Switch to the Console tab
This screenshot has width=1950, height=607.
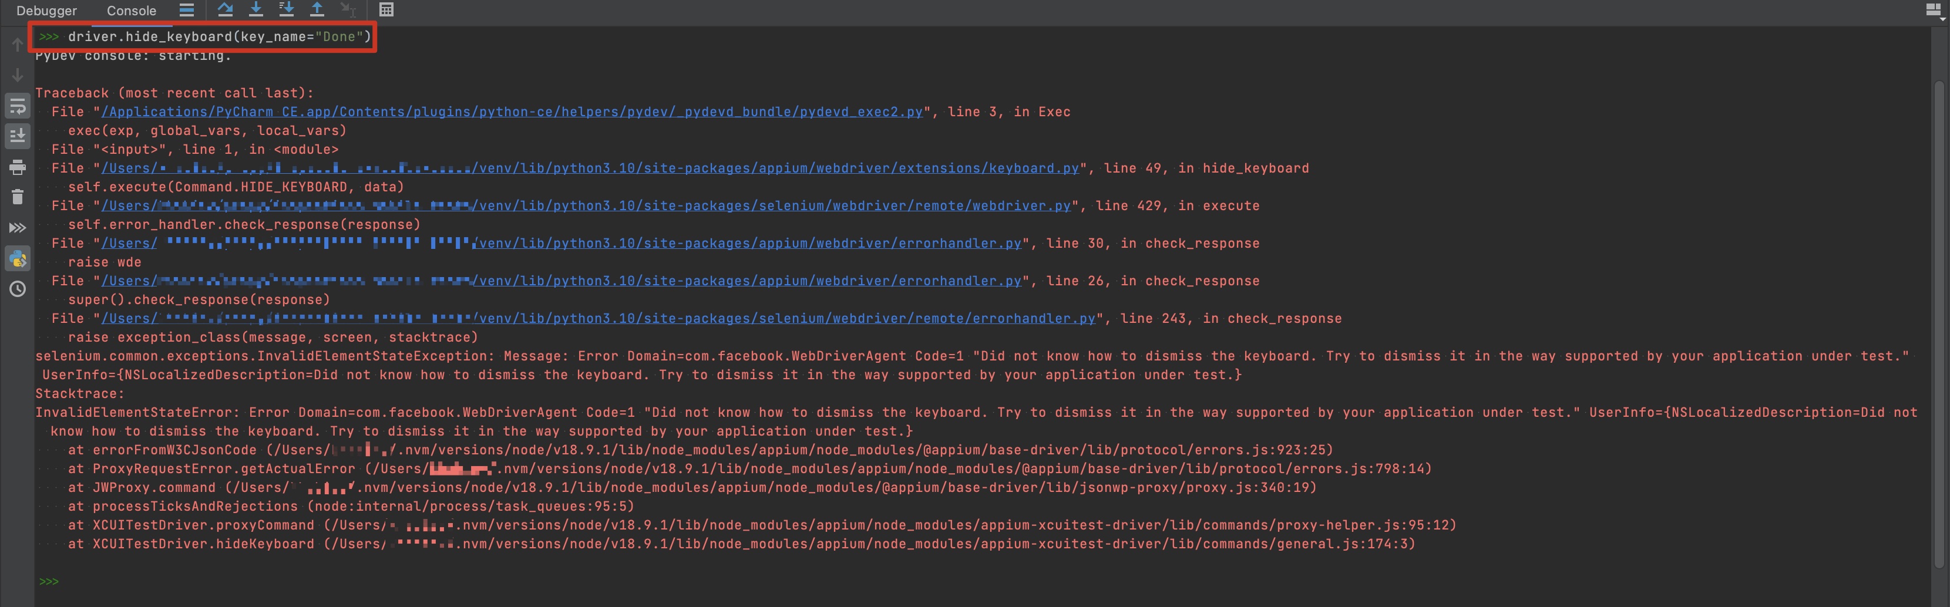[130, 11]
